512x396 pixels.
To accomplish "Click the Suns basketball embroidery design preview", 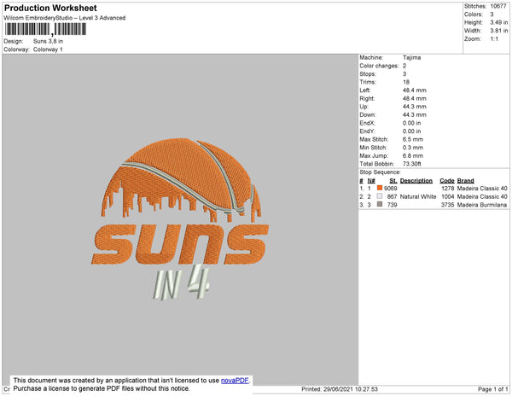I will click(180, 219).
